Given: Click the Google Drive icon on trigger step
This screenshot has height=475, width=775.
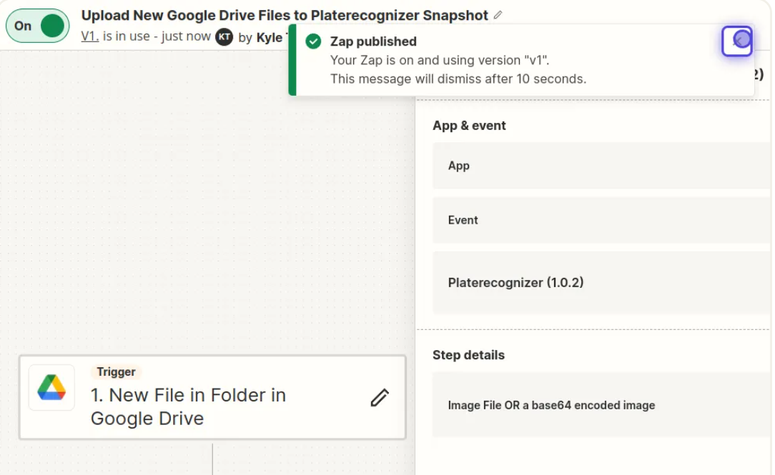Looking at the screenshot, I should click(x=51, y=388).
